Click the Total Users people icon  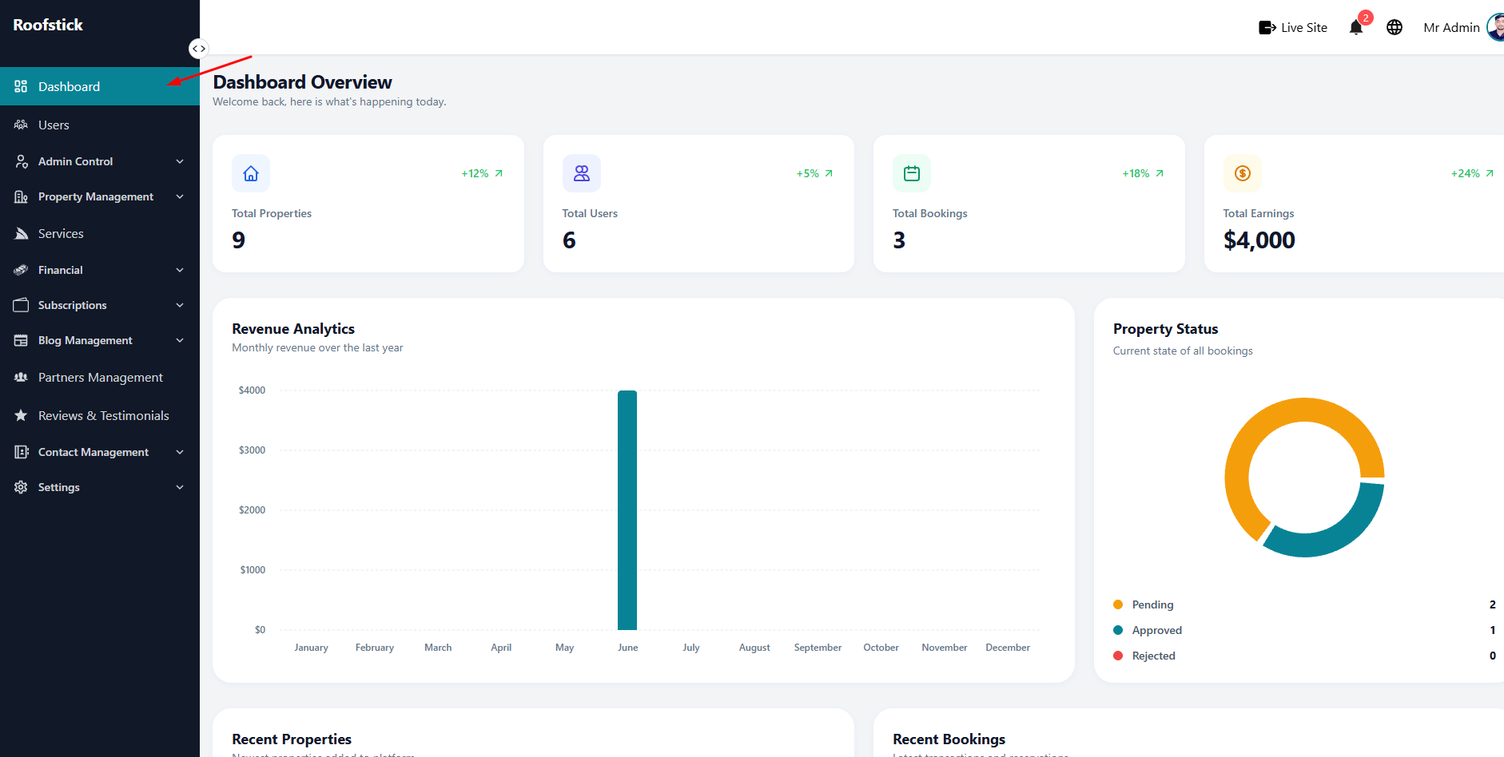[582, 173]
